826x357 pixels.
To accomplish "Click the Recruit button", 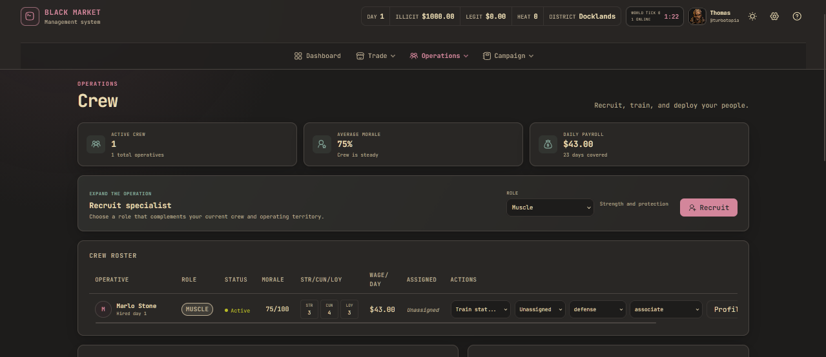I will click(708, 207).
